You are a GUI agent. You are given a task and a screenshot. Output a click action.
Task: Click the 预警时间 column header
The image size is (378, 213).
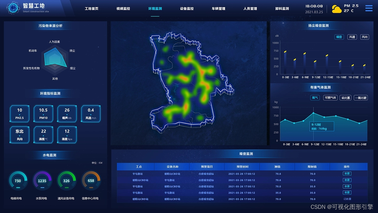pos(242,167)
